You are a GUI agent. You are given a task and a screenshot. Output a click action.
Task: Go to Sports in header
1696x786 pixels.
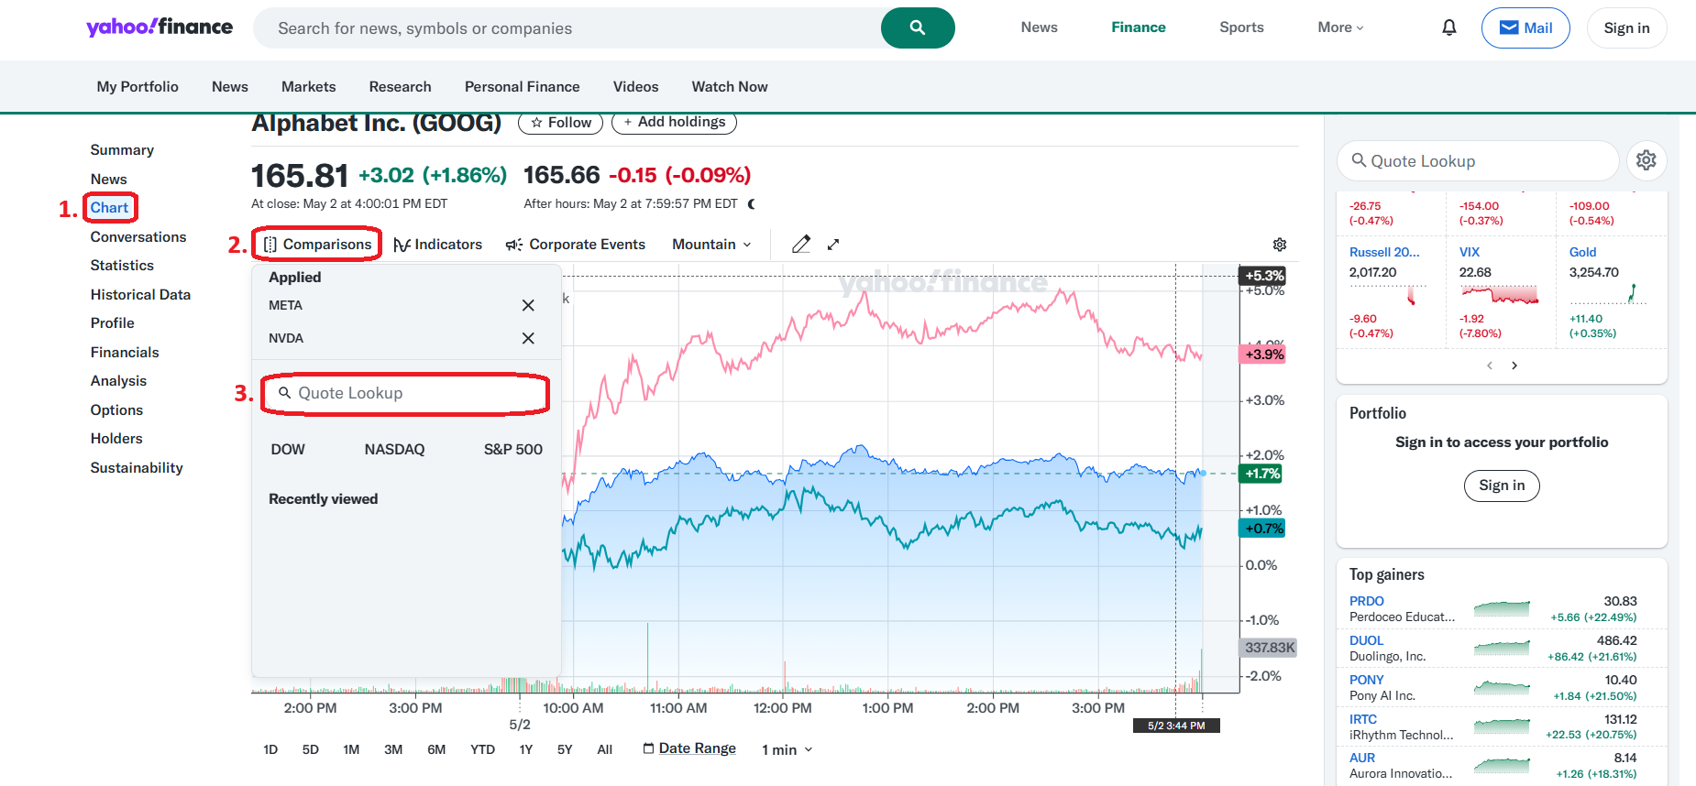(x=1241, y=27)
